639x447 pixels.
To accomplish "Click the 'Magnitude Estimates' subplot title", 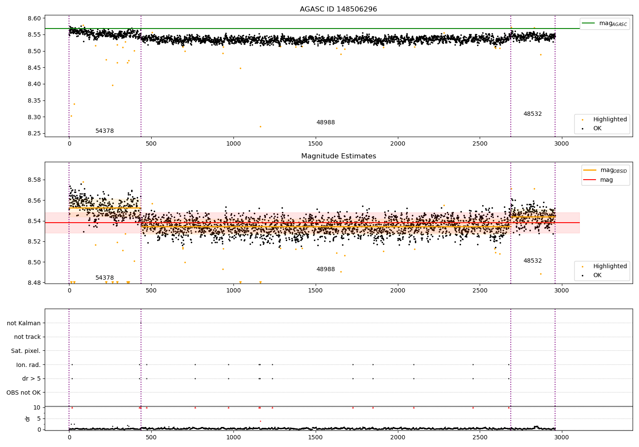I will [x=338, y=156].
